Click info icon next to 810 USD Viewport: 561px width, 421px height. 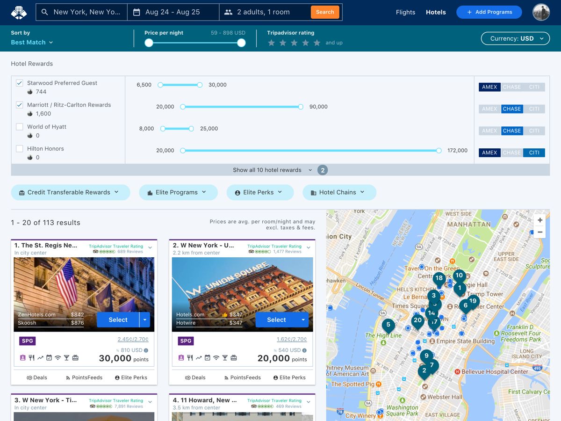coord(146,350)
